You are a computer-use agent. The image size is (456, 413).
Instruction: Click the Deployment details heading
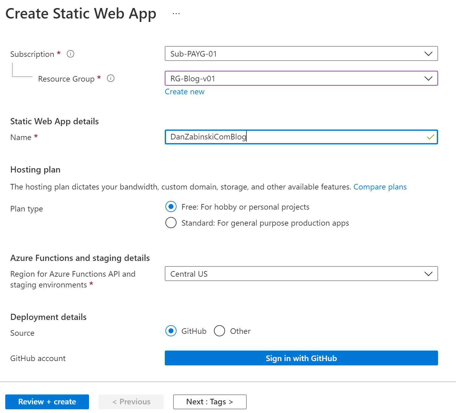coord(49,317)
